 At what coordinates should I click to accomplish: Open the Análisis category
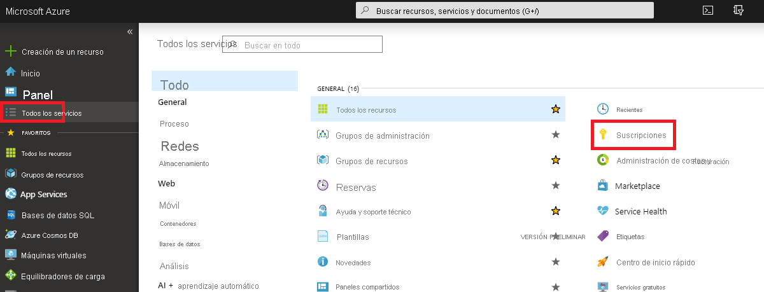click(x=174, y=266)
